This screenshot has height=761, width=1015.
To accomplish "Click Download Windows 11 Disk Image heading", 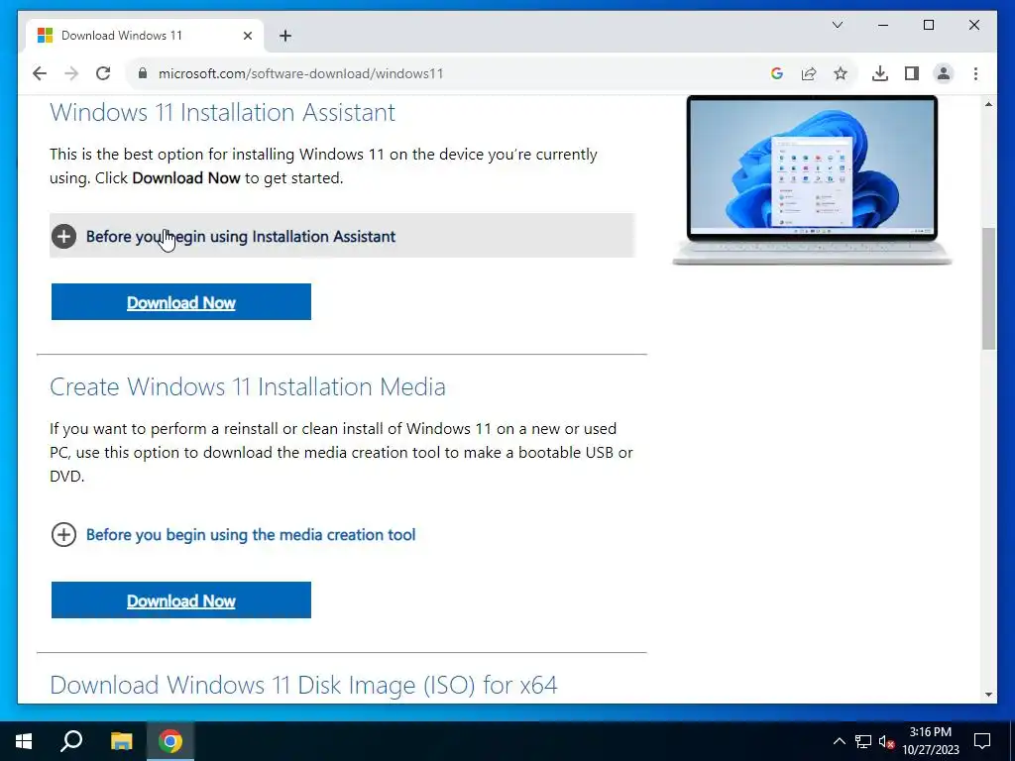I will 303,685.
